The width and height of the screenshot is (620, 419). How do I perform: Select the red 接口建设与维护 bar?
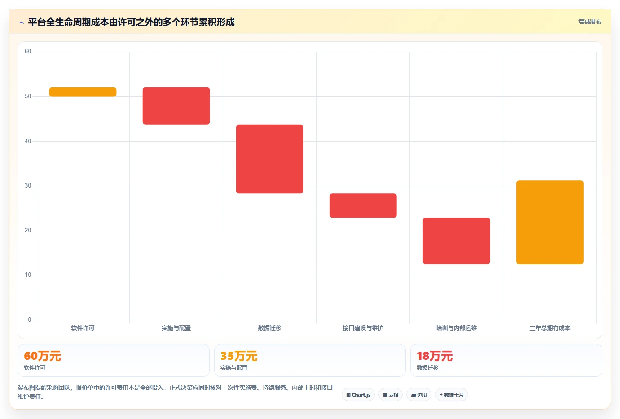coord(363,205)
